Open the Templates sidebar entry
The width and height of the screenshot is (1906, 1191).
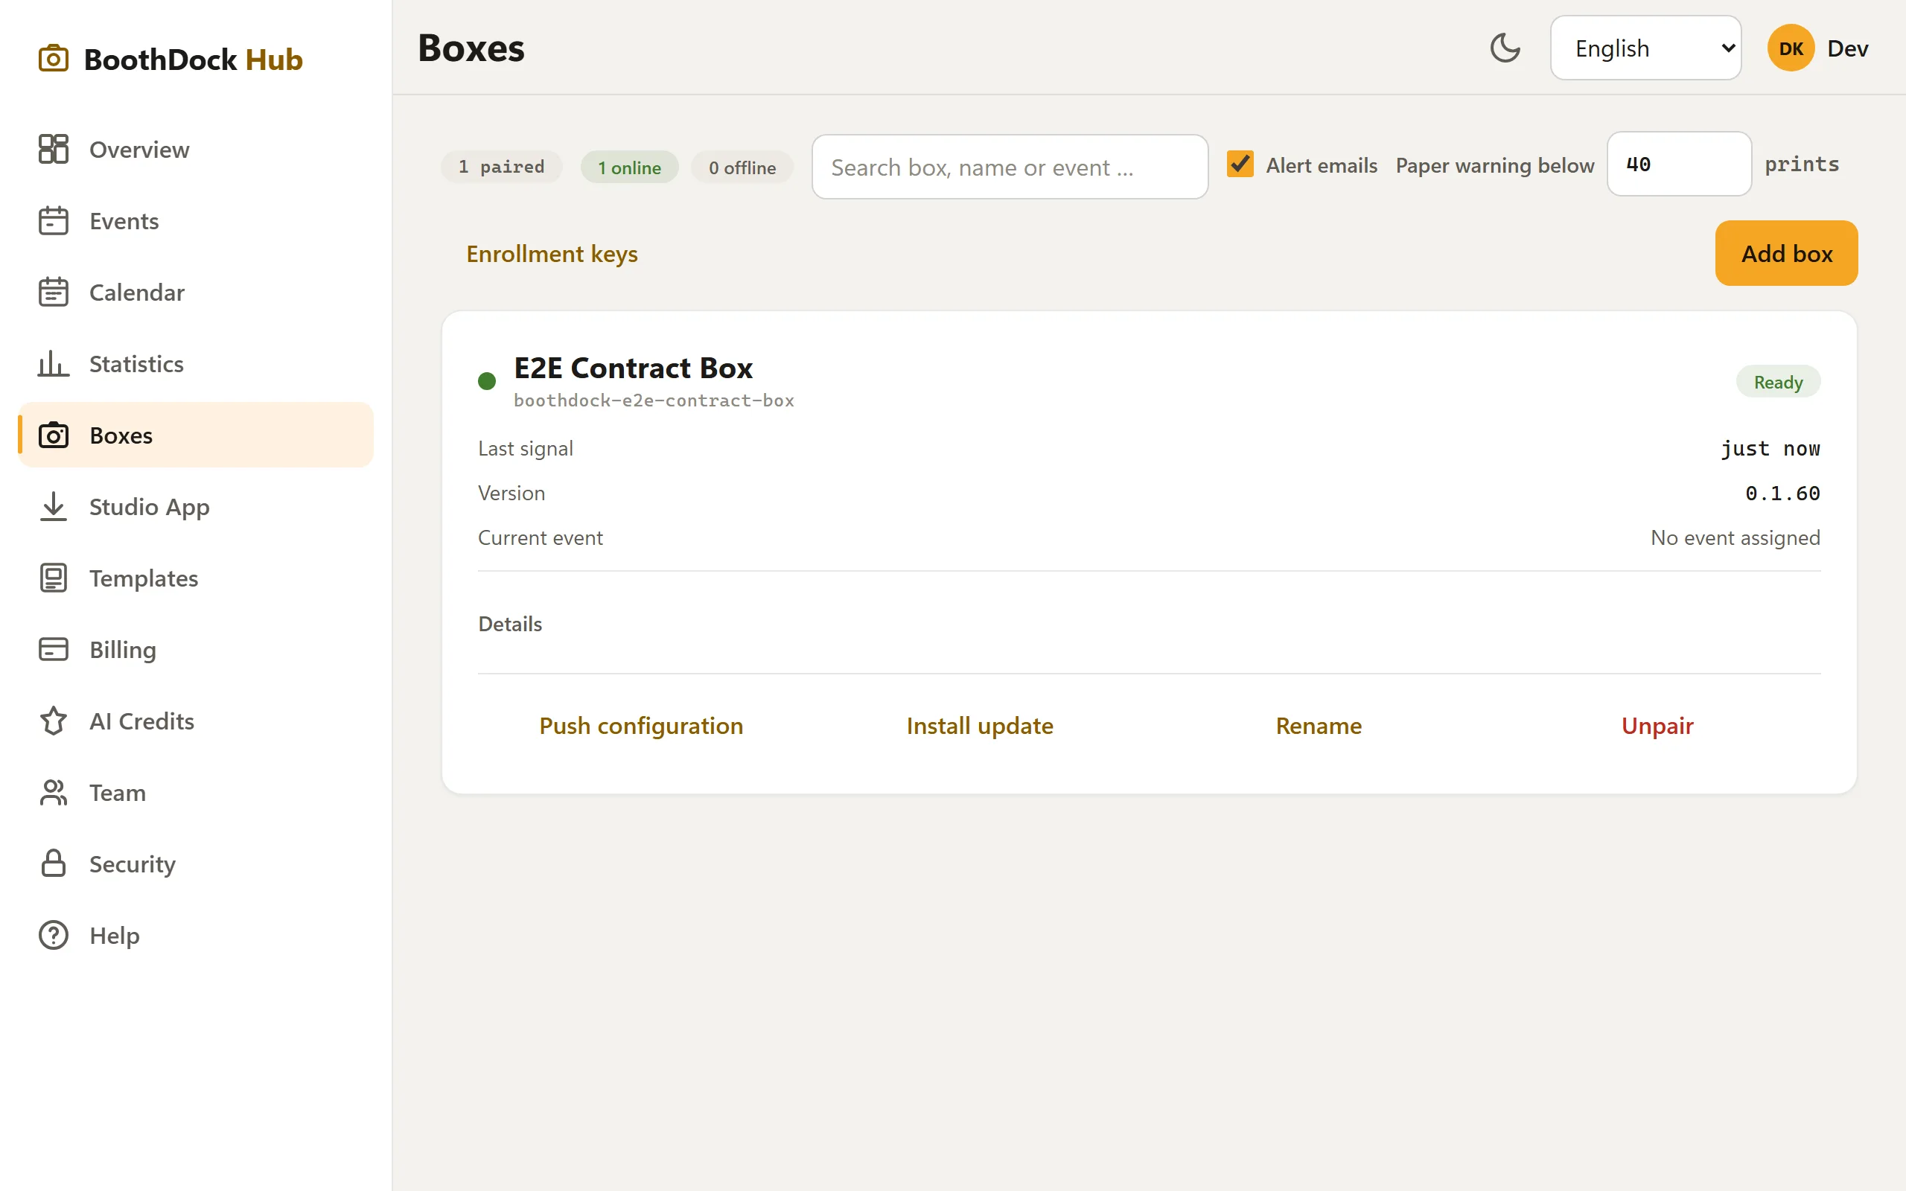[x=195, y=578]
